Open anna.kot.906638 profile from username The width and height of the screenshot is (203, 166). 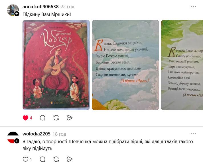tap(40, 7)
